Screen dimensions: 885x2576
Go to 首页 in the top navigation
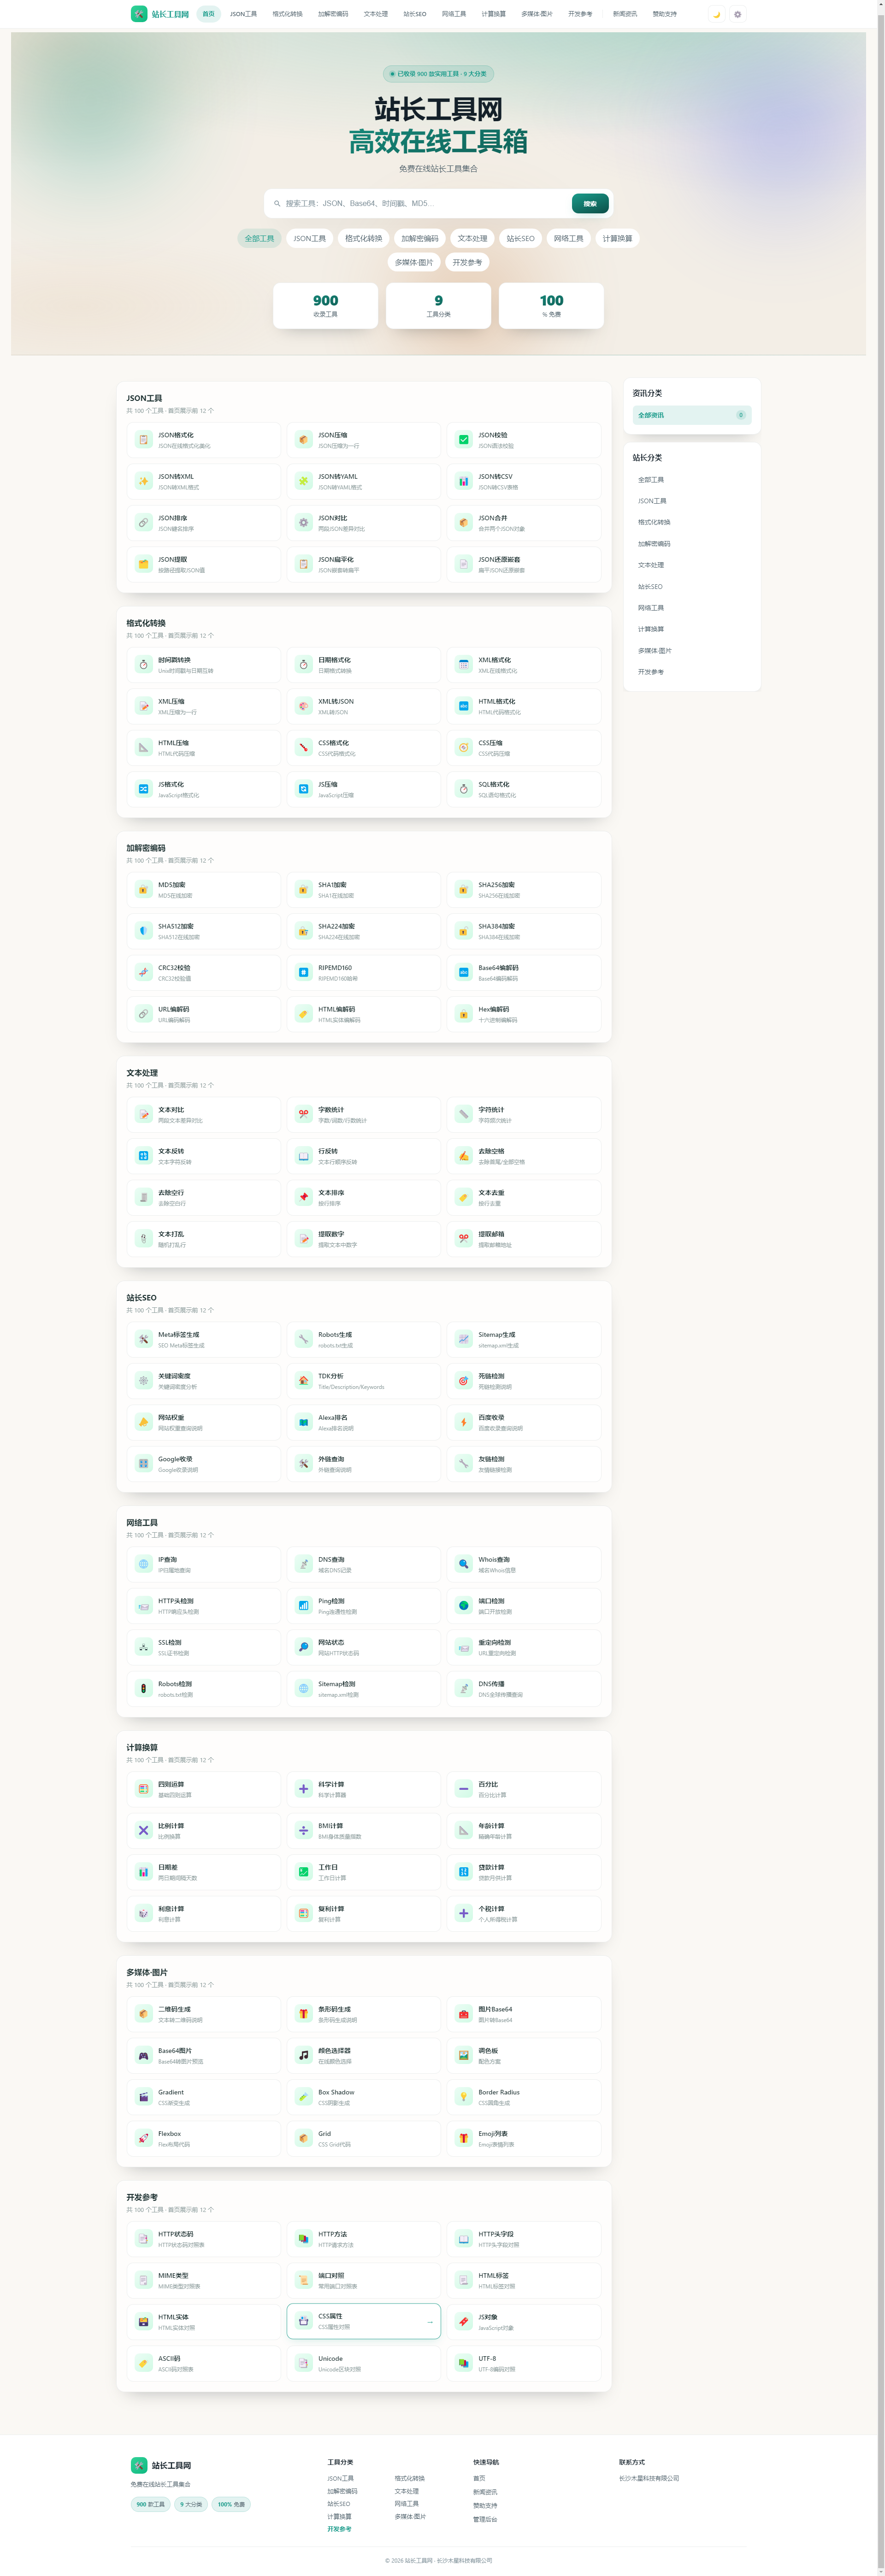pos(209,14)
